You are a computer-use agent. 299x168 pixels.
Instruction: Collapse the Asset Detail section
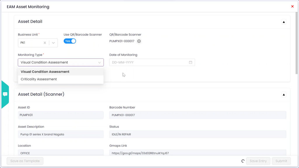[x=284, y=22]
